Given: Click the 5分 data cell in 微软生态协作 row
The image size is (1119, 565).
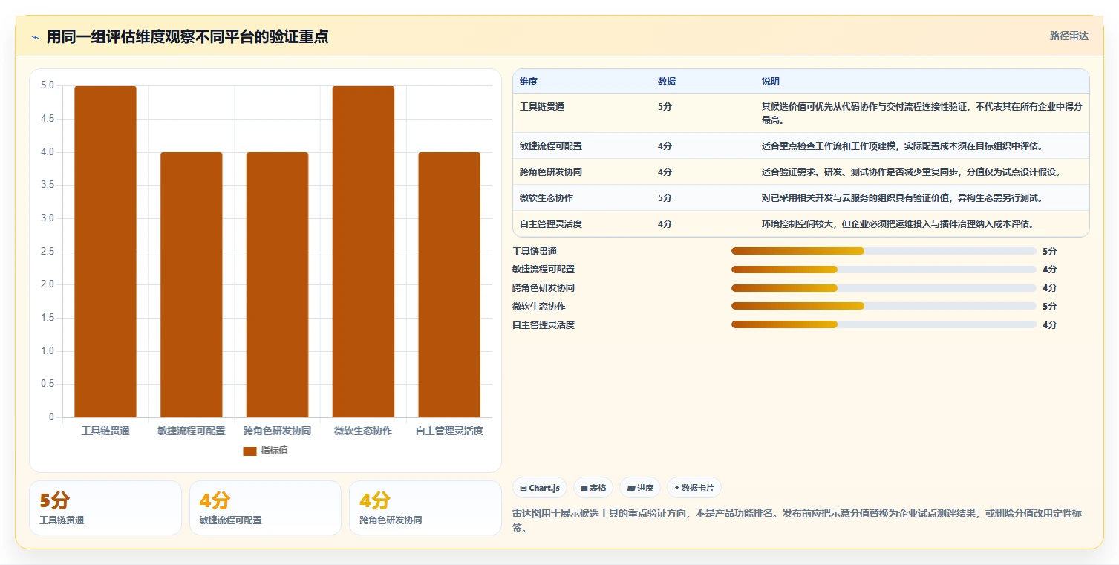Looking at the screenshot, I should tap(702, 198).
